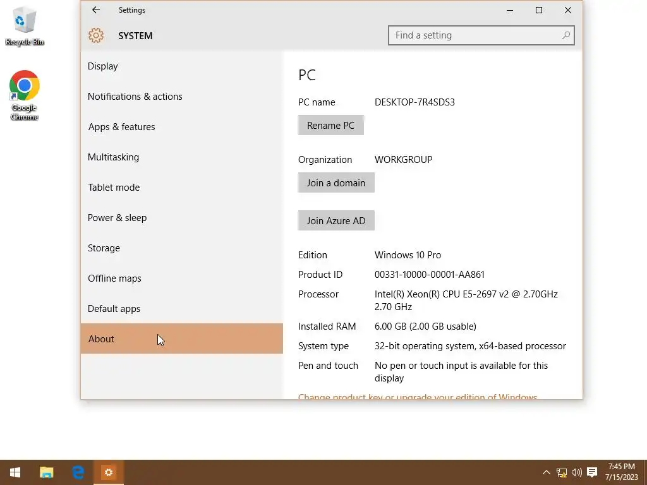This screenshot has height=485, width=647.
Task: Open Offline maps settings
Action: click(182, 278)
